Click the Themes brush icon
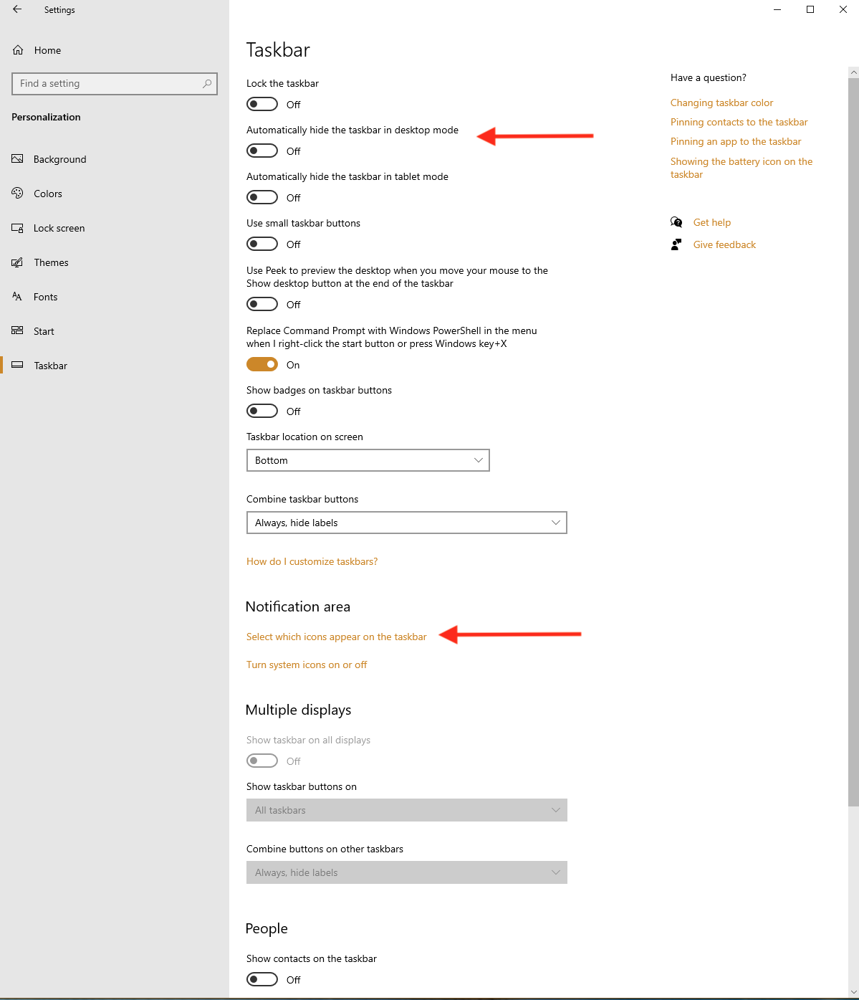 coord(18,262)
